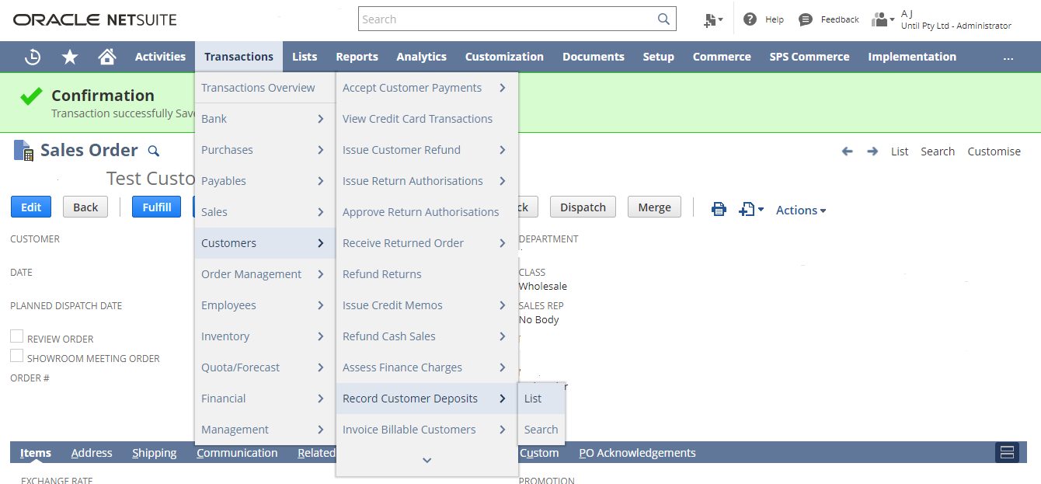Open the Recent Records clock icon
Viewport: 1041px width, 484px height.
coord(33,57)
